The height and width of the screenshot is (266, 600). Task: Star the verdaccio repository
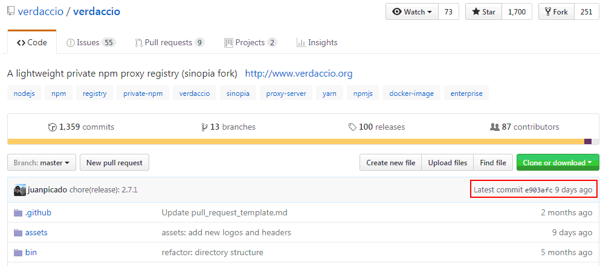click(x=483, y=11)
